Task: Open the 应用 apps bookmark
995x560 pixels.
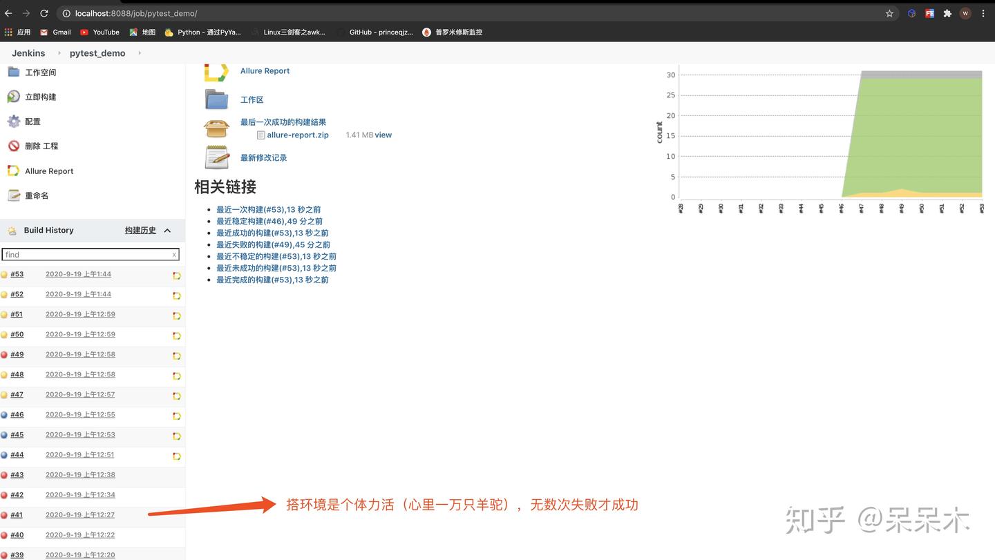Action: pos(17,32)
